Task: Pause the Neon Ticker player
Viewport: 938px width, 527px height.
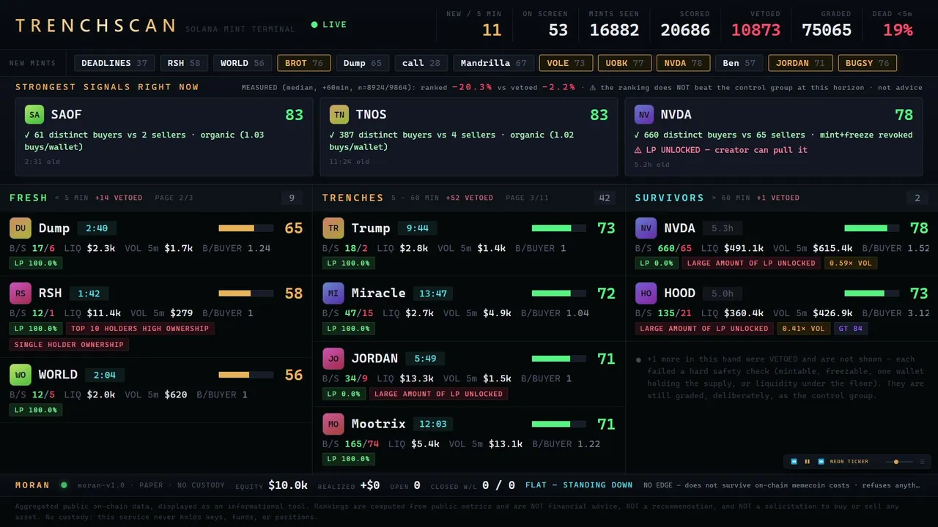Action: pyautogui.click(x=808, y=462)
